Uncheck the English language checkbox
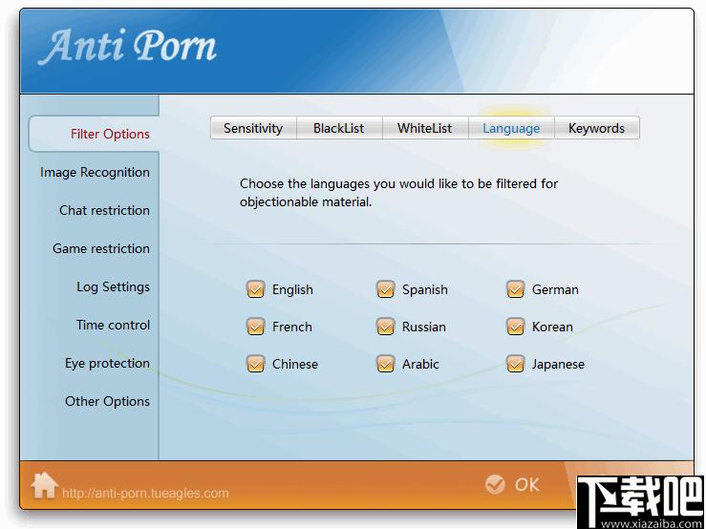 click(256, 289)
